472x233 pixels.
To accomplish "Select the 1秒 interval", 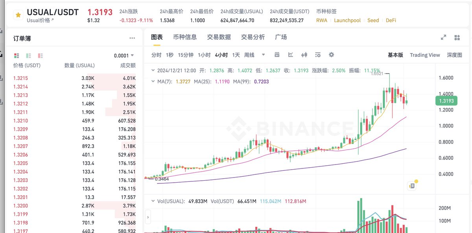I will point(170,55).
